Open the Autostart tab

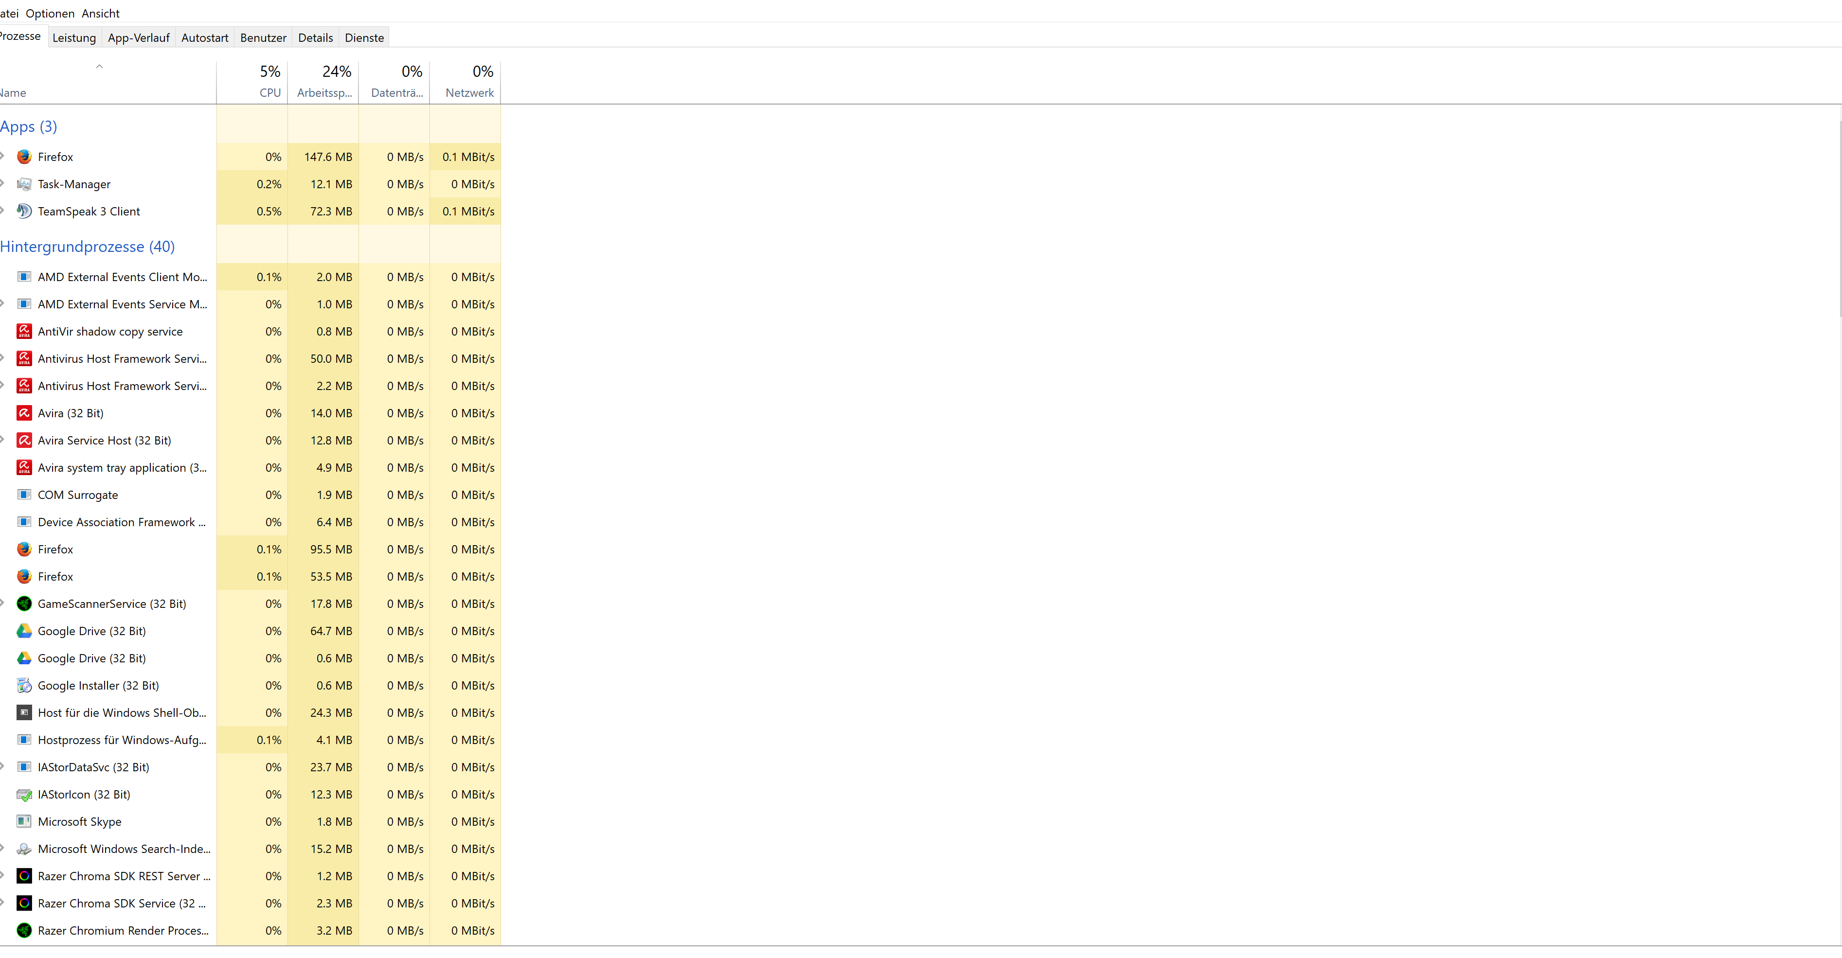(204, 38)
